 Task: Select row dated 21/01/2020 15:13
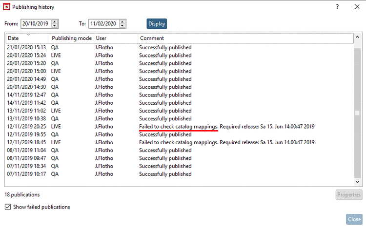coord(179,48)
